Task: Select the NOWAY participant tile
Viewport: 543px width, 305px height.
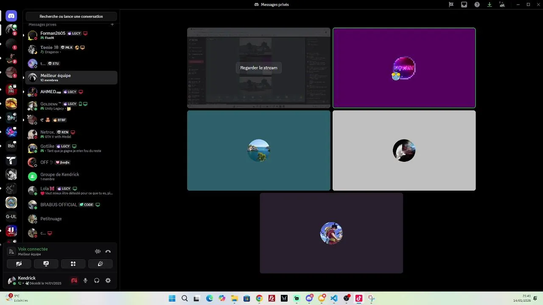Action: tap(404, 68)
